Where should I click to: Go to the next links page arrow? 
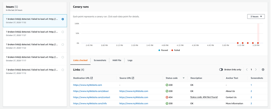256,70
